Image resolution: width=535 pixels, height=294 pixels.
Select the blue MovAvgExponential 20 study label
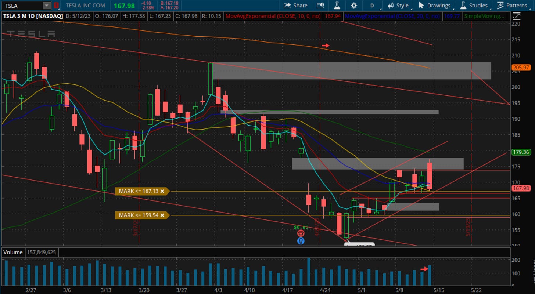click(393, 16)
